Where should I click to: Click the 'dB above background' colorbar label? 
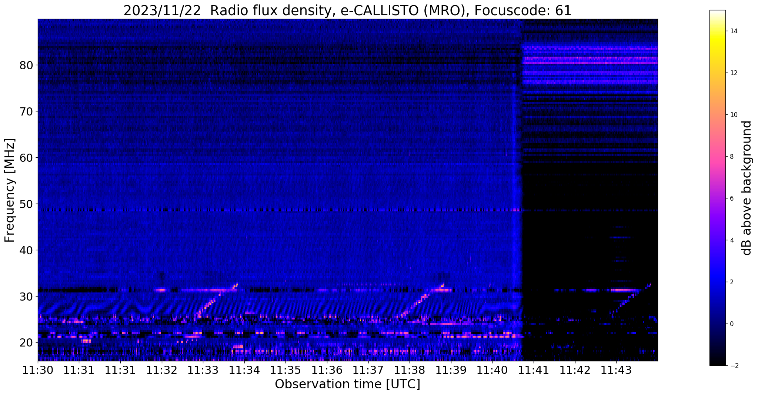click(747, 188)
